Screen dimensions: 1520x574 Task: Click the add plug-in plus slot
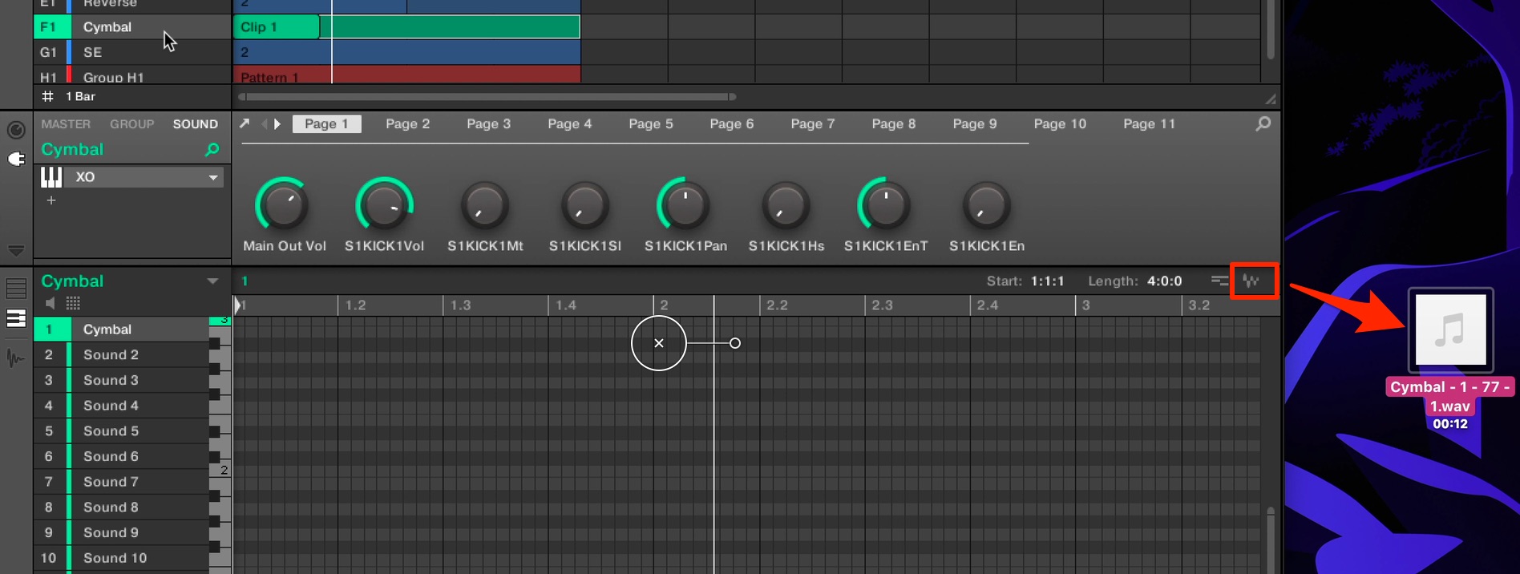(x=51, y=200)
